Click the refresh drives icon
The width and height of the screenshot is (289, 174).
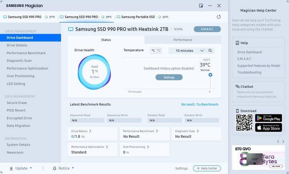coord(219,17)
